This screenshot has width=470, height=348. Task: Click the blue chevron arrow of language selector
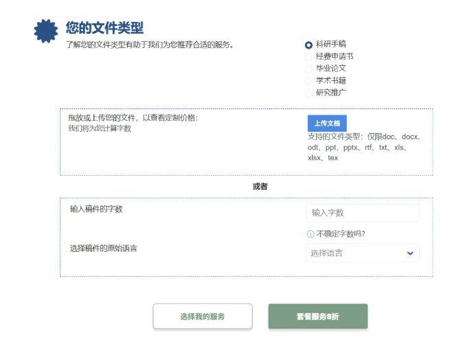(x=410, y=253)
